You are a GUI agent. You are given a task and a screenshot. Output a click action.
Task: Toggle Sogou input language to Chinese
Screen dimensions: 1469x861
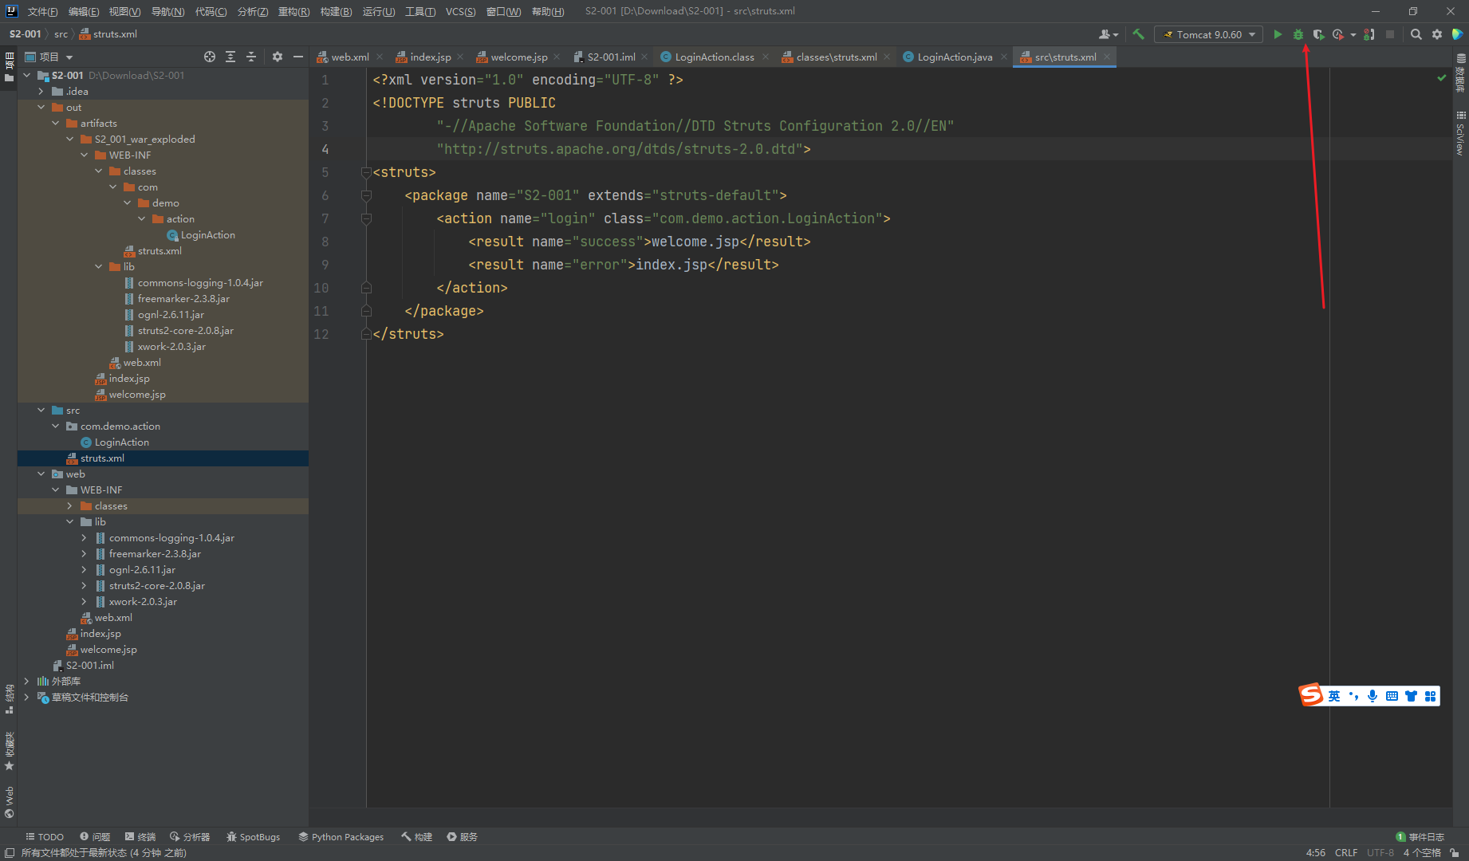1334,695
